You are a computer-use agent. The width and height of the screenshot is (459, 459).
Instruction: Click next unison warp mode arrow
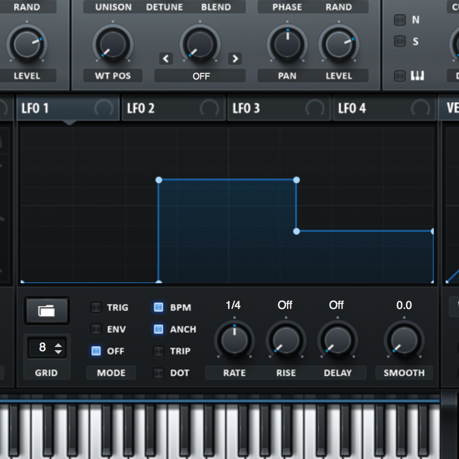click(x=235, y=59)
